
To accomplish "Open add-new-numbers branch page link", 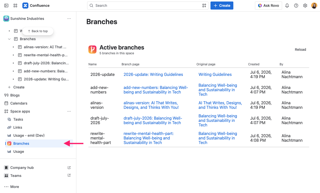I will (x=156, y=90).
